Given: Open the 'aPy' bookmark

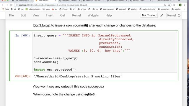Looking at the screenshot, I should [73, 9].
